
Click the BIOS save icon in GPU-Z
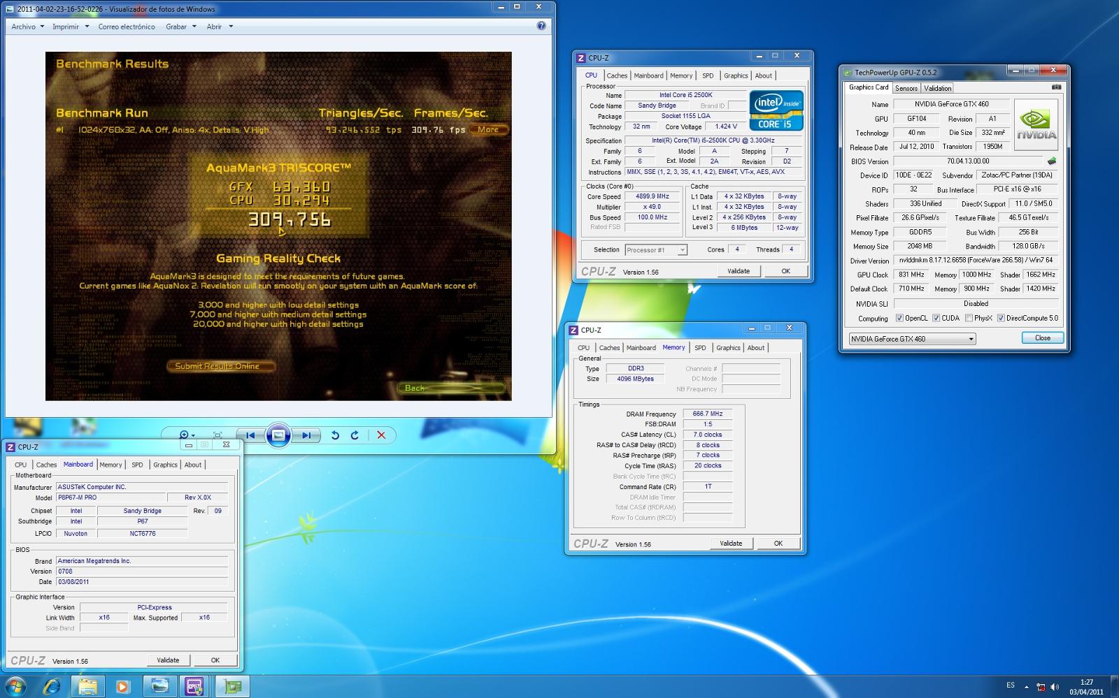1051,161
